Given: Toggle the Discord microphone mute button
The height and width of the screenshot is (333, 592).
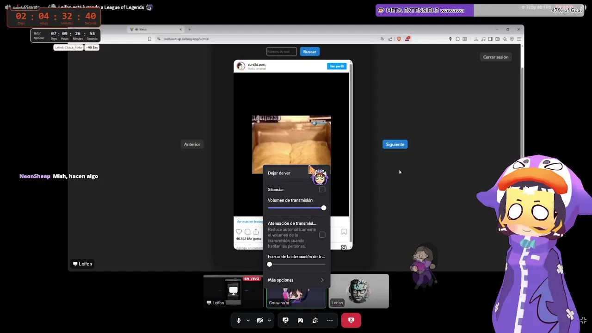Looking at the screenshot, I should [239, 320].
